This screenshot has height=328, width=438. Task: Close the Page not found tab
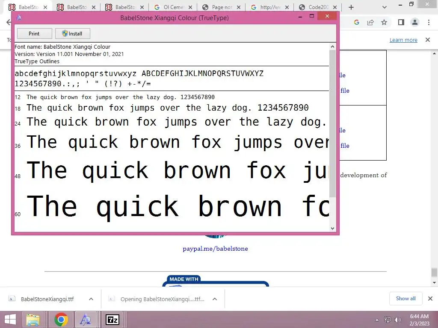tap(239, 7)
